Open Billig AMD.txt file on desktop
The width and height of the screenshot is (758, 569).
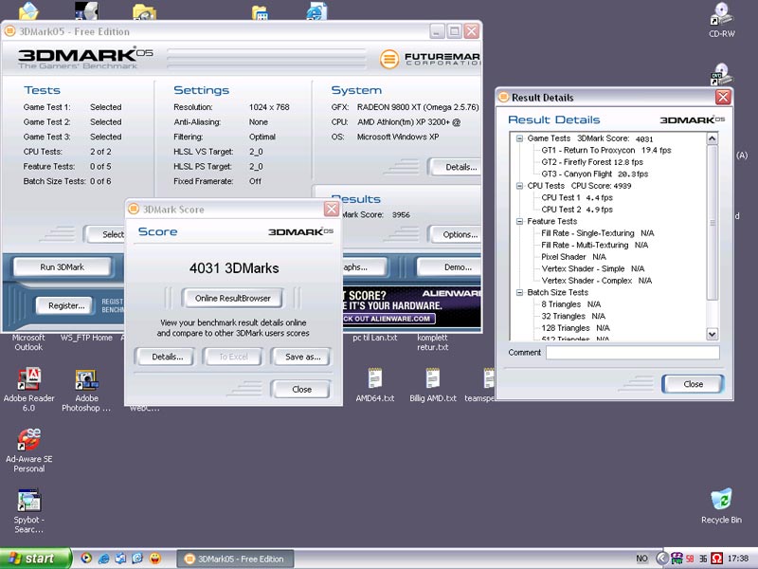click(x=433, y=385)
